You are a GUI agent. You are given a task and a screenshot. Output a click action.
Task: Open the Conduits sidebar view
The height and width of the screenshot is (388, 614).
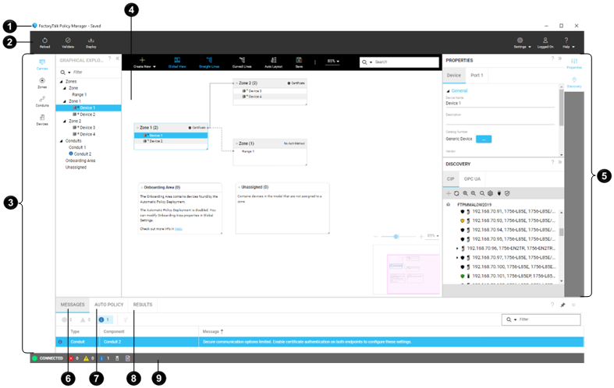42,102
